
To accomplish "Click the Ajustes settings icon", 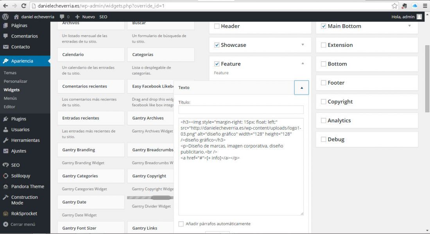I will point(5,151).
